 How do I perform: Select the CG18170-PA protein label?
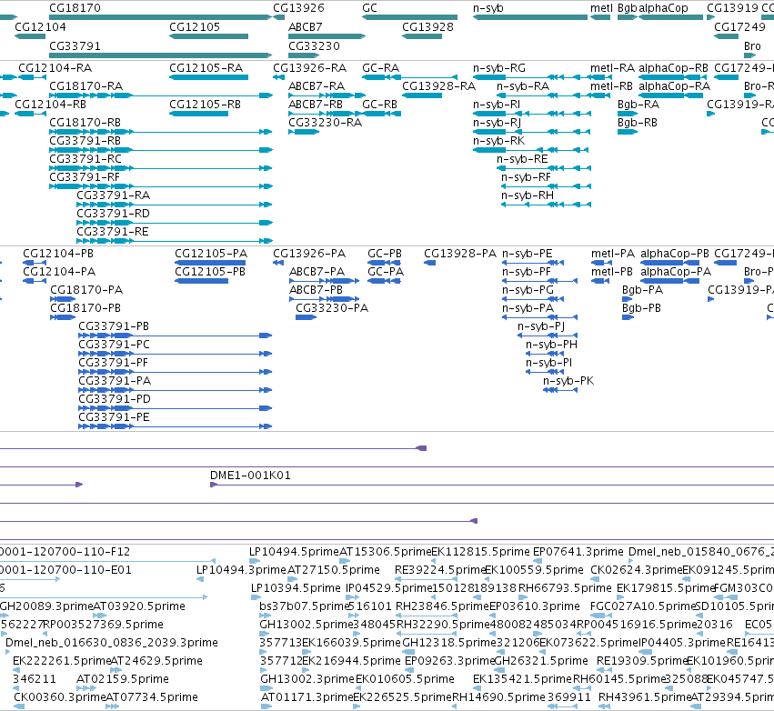[x=86, y=290]
